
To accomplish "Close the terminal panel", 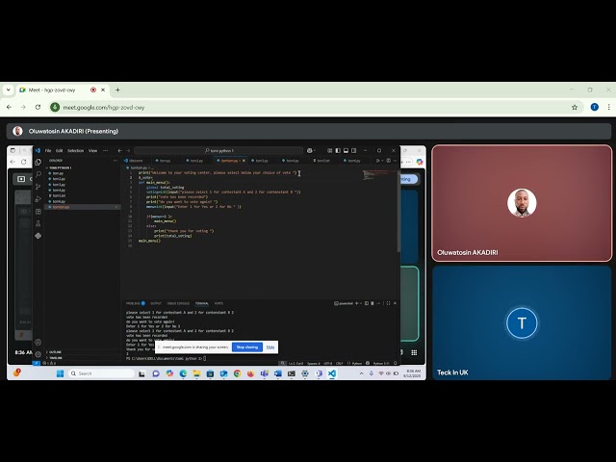I will pos(395,303).
